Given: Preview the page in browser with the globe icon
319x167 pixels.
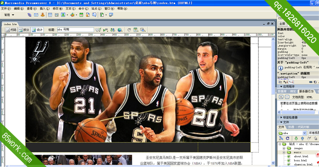Looking at the screenshot, I should (119, 30).
